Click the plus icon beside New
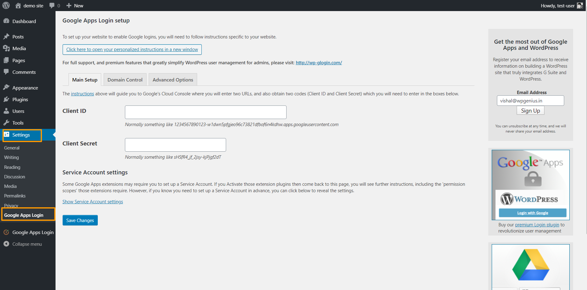The width and height of the screenshot is (587, 290). point(69,6)
